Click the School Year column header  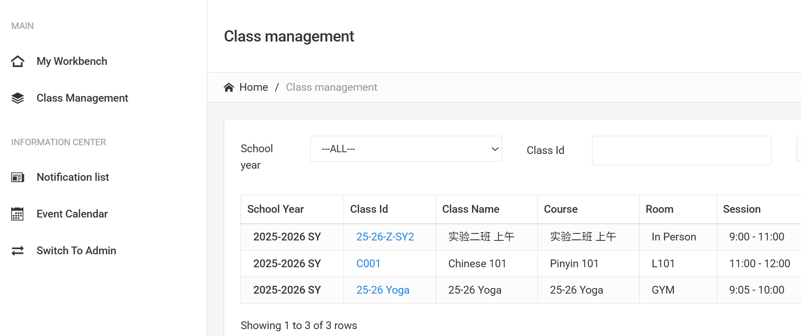[275, 209]
